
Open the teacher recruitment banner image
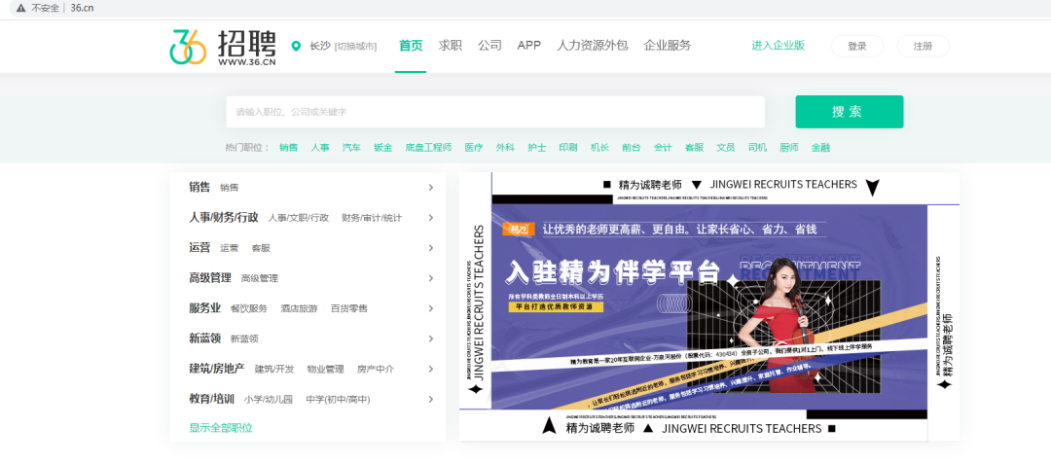[x=709, y=306]
